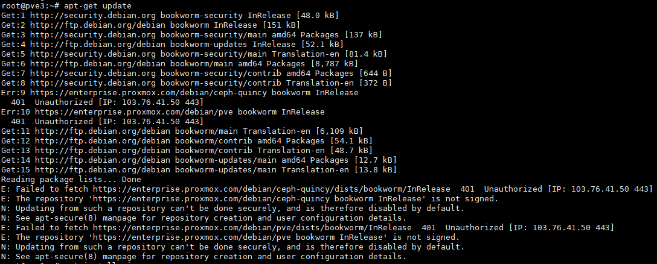The image size is (657, 264).
Task: Click the security.debian.org URL on Get:1 line
Action: click(93, 16)
